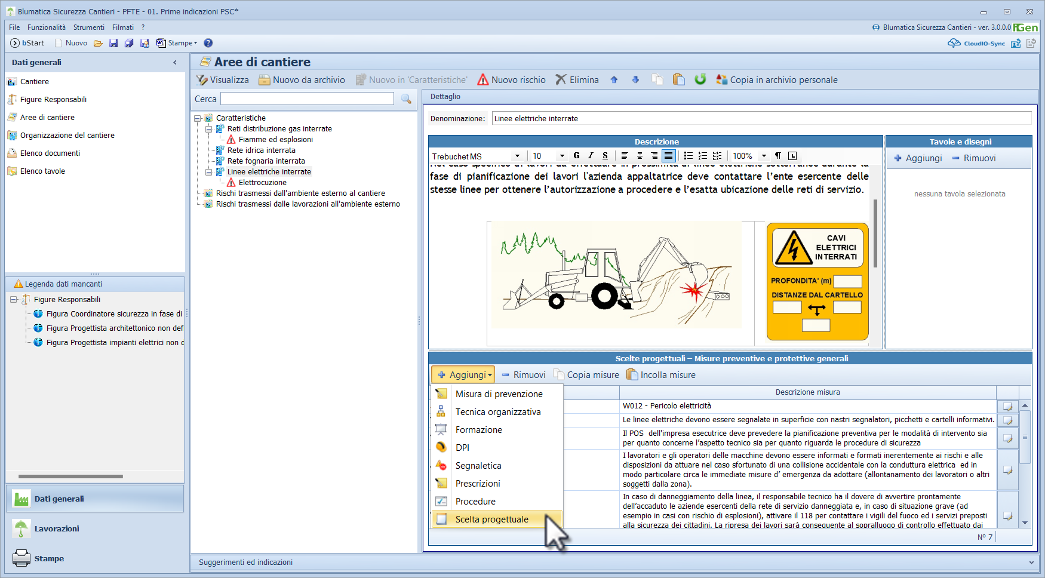Toggle justified text alignment
1045x578 pixels.
(669, 156)
